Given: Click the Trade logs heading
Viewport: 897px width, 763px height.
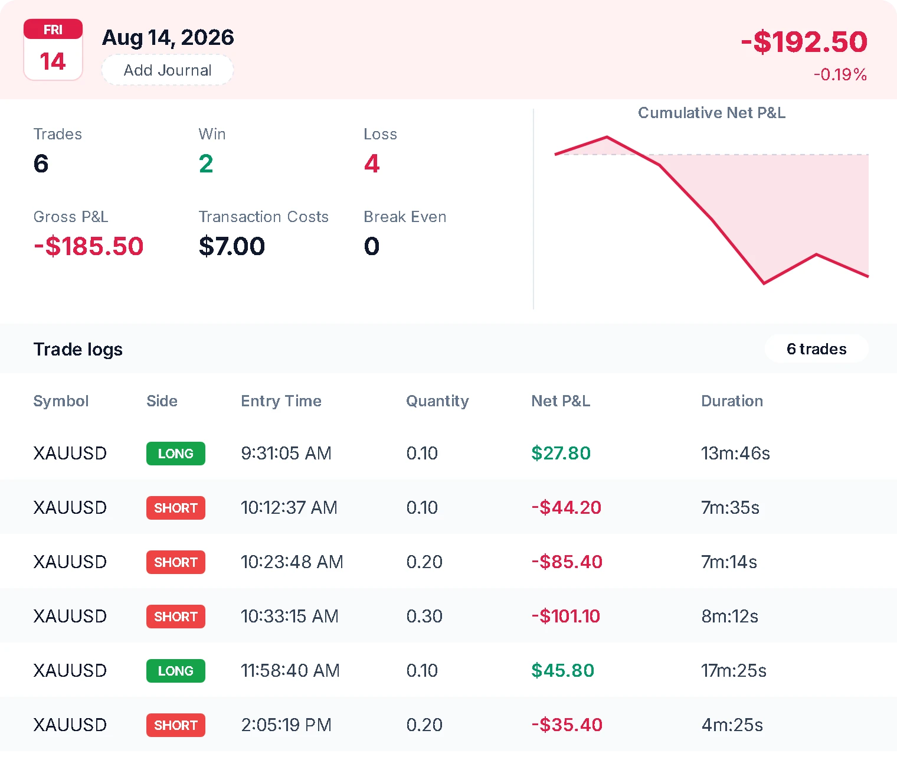Looking at the screenshot, I should (78, 349).
